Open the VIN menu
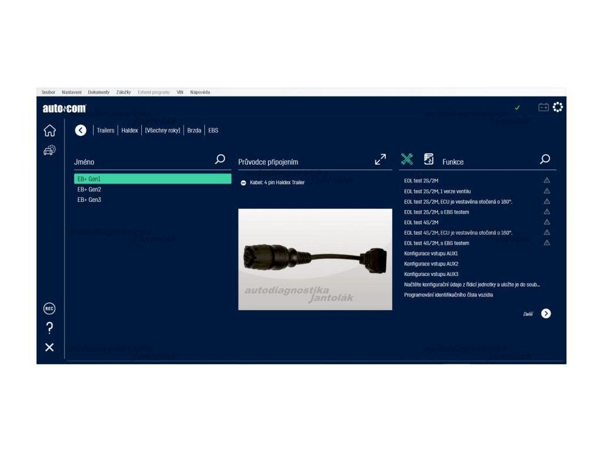Viewport: 603px width, 452px height. coord(180,92)
